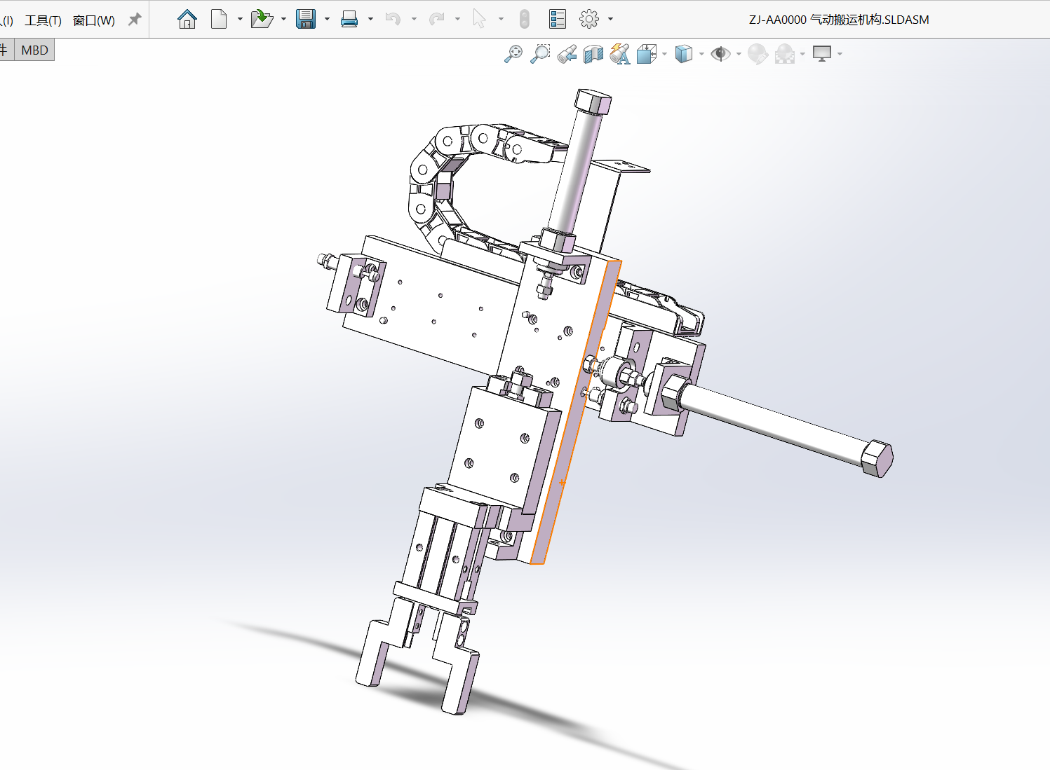Expand the Print dropdown arrow

click(x=370, y=19)
